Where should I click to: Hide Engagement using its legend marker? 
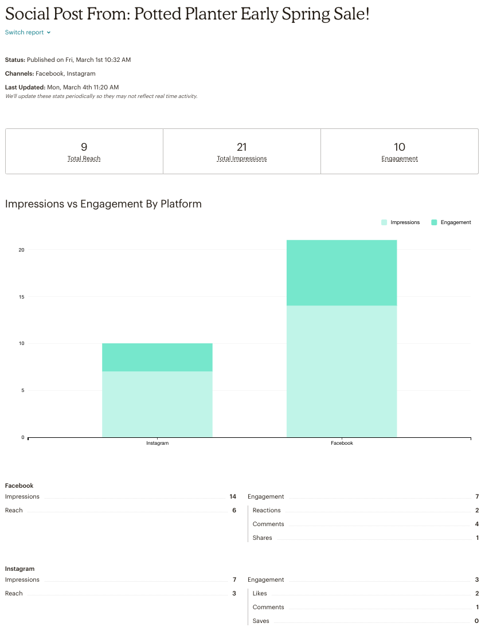[x=435, y=222]
